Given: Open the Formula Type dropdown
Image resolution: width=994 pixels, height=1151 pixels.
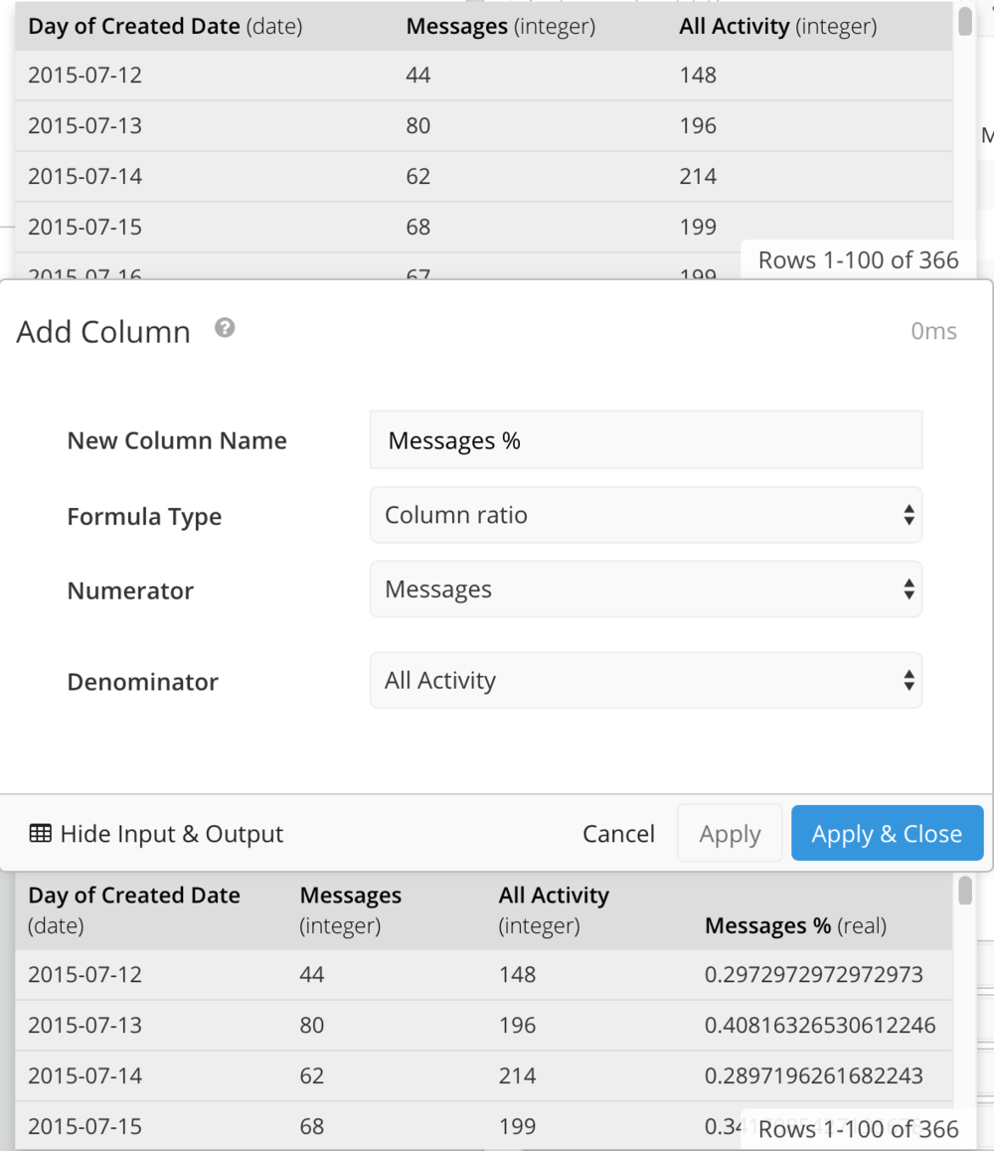Looking at the screenshot, I should pos(646,515).
